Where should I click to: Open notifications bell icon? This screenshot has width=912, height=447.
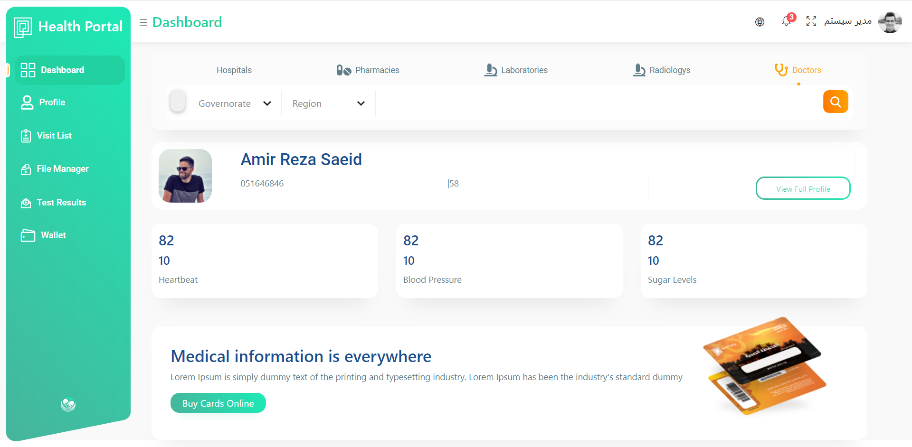coord(786,21)
